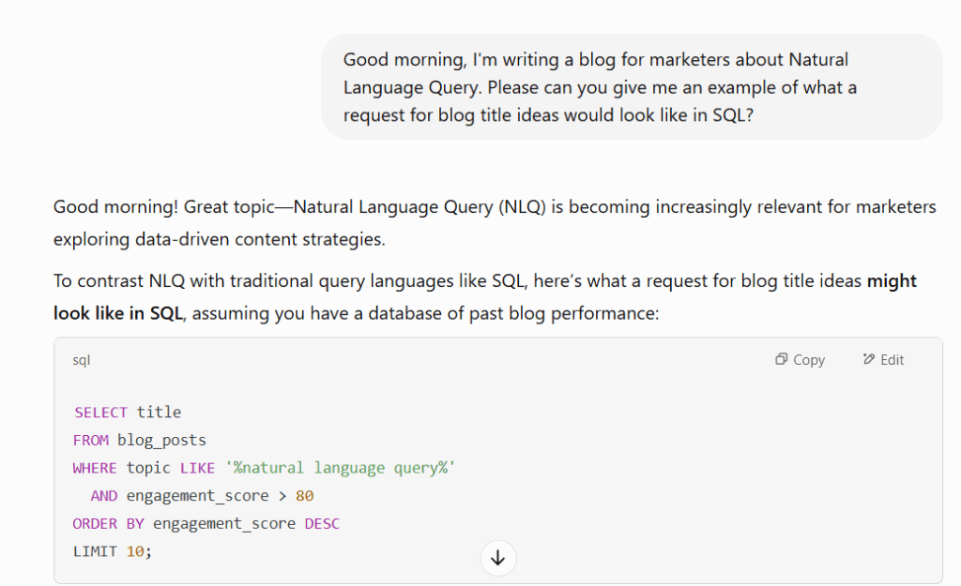Edit the SQL code block
Screen dimensions: 961x586
882,359
